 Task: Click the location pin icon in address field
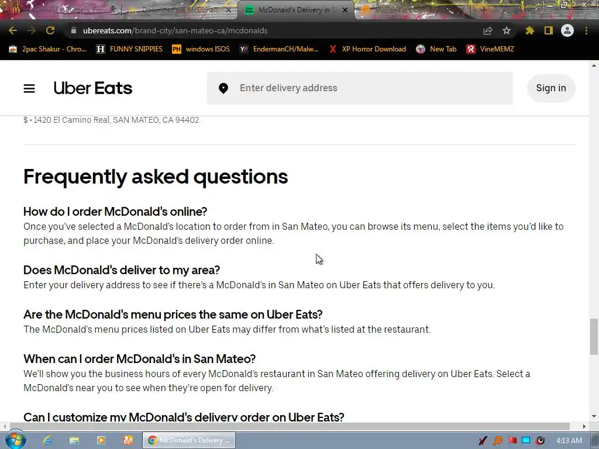pos(223,88)
